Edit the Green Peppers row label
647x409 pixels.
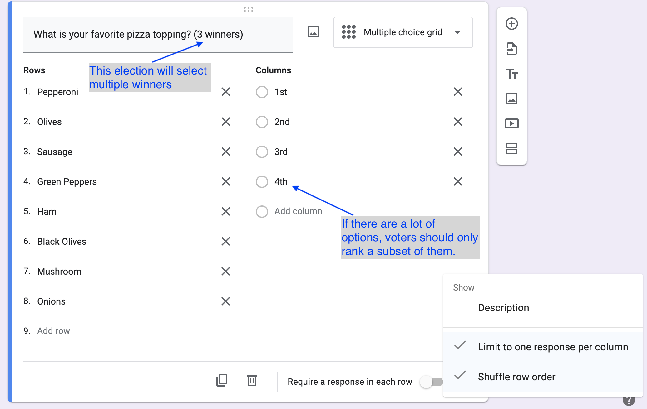pos(67,182)
